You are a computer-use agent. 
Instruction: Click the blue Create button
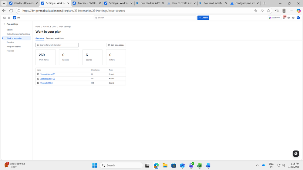point(203,18)
